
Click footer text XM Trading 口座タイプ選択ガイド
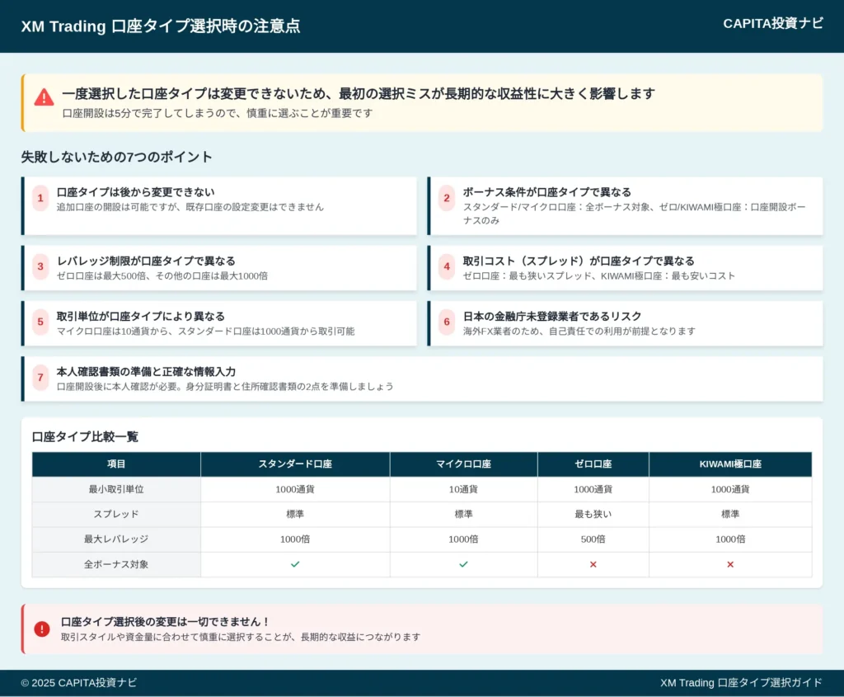741,683
